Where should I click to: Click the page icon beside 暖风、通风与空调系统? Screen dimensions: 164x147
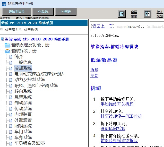11,86
